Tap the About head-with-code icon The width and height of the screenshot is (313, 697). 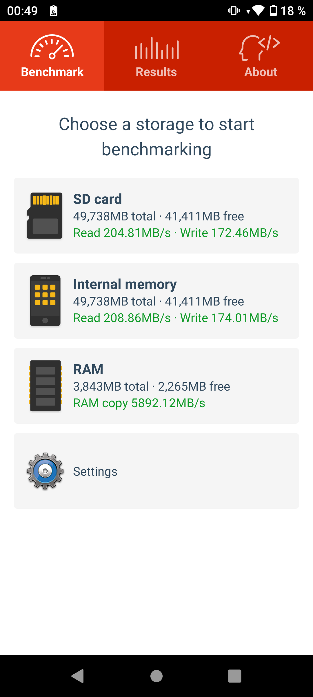(x=260, y=48)
